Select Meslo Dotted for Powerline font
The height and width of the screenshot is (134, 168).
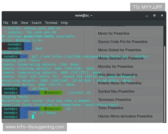[120, 50]
